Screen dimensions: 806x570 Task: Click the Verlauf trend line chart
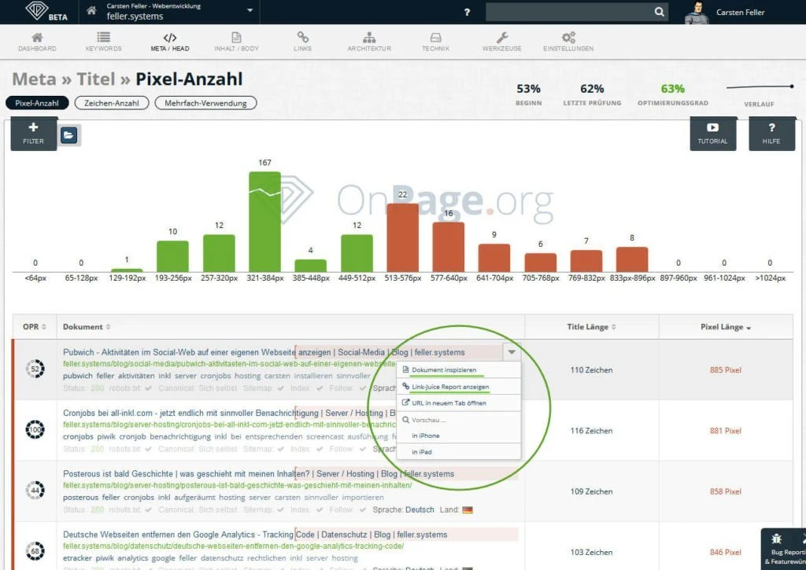pyautogui.click(x=760, y=86)
